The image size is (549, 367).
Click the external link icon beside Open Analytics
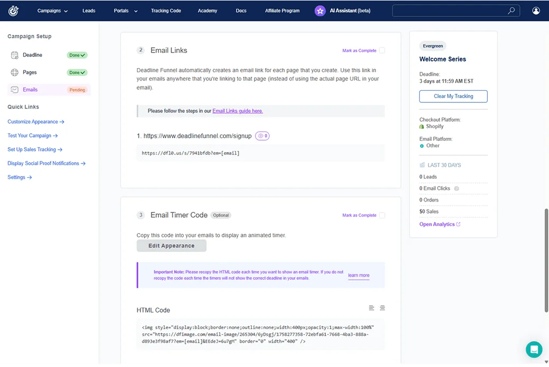(x=458, y=224)
